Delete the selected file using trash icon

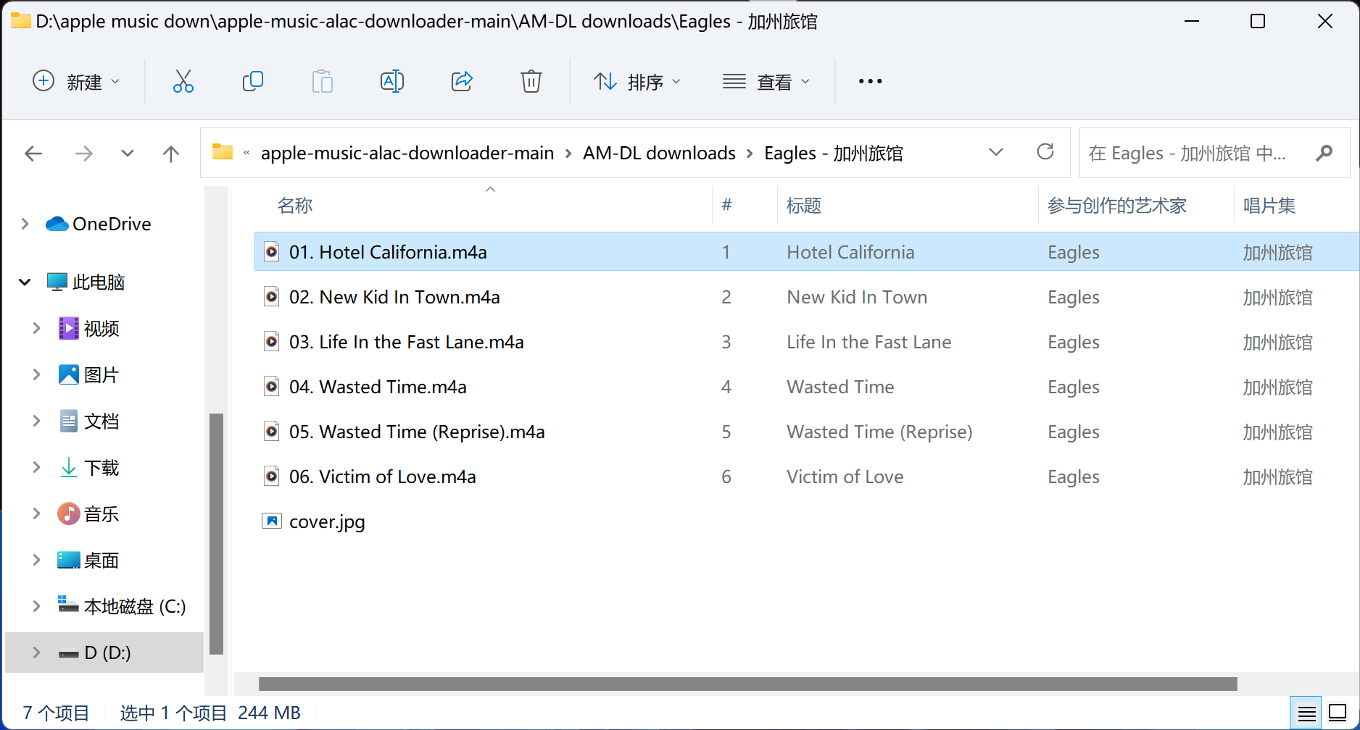tap(531, 81)
